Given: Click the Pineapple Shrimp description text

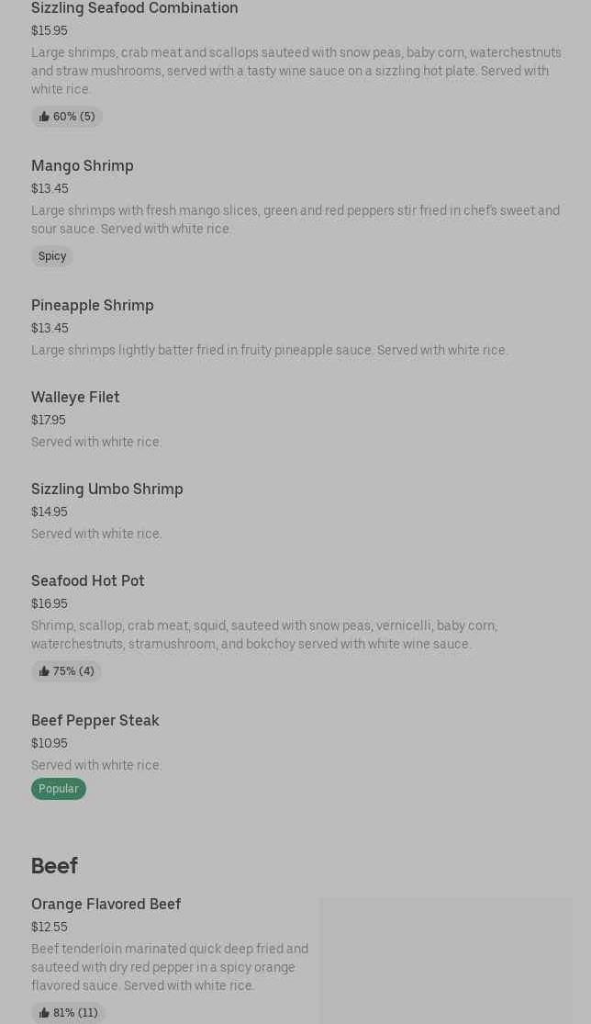Looking at the screenshot, I should point(269,350).
